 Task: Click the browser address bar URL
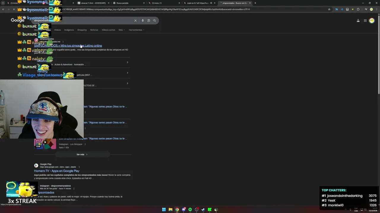[178, 9]
